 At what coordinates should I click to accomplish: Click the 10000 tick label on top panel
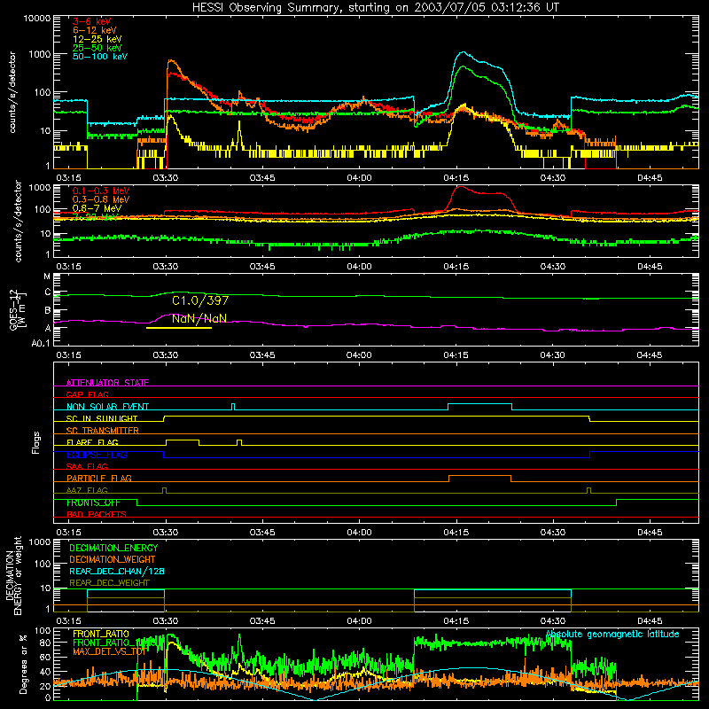pyautogui.click(x=37, y=19)
